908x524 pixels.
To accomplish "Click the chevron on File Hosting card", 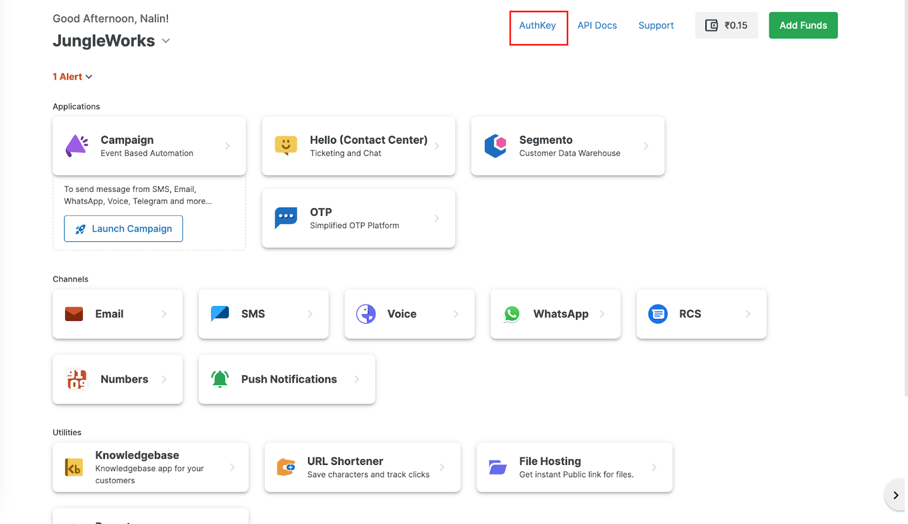I will [x=654, y=467].
